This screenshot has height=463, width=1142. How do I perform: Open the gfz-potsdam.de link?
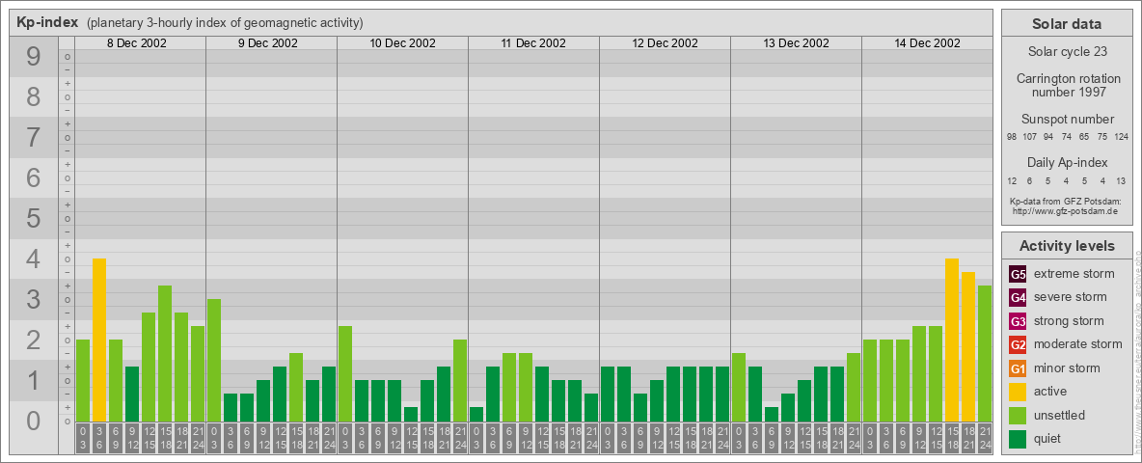(x=1066, y=210)
